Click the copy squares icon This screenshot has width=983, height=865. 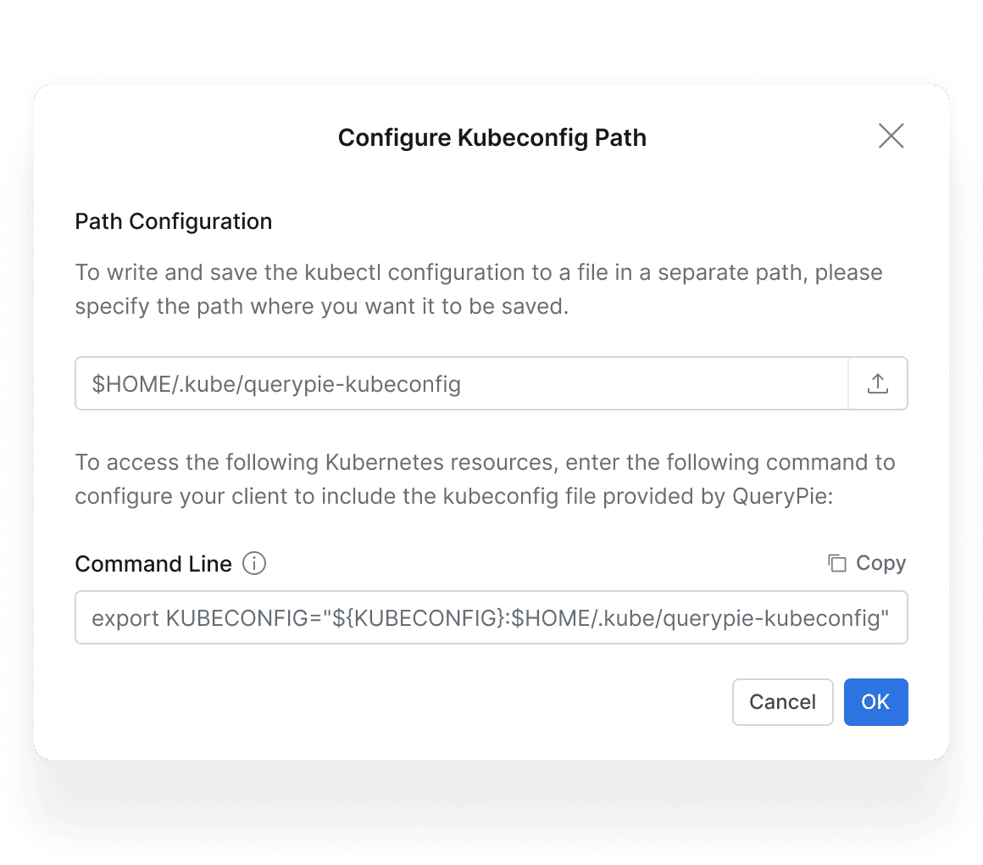pos(837,563)
